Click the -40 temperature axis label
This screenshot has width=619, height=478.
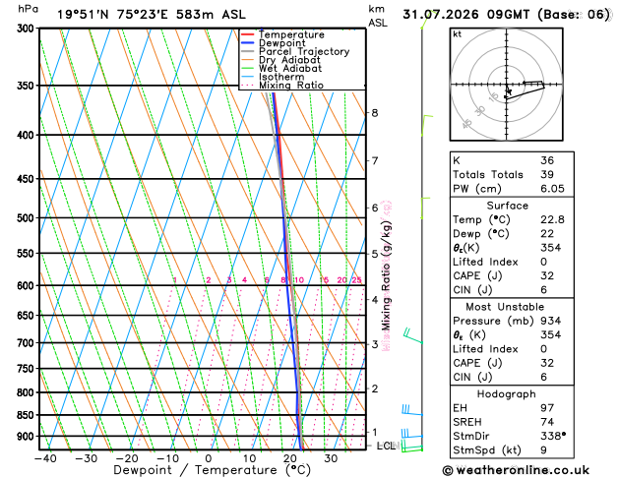coord(45,458)
